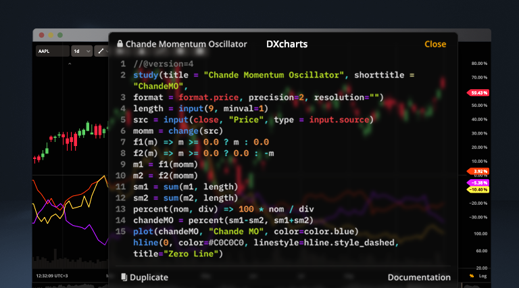Click the lock icon beside the script title

pyautogui.click(x=120, y=44)
